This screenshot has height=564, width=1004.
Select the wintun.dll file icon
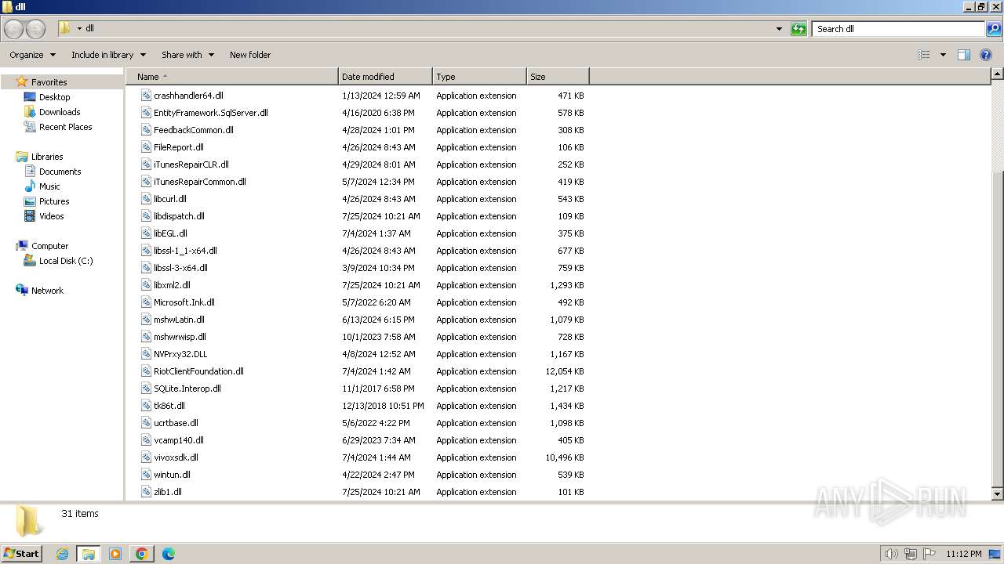(146, 475)
